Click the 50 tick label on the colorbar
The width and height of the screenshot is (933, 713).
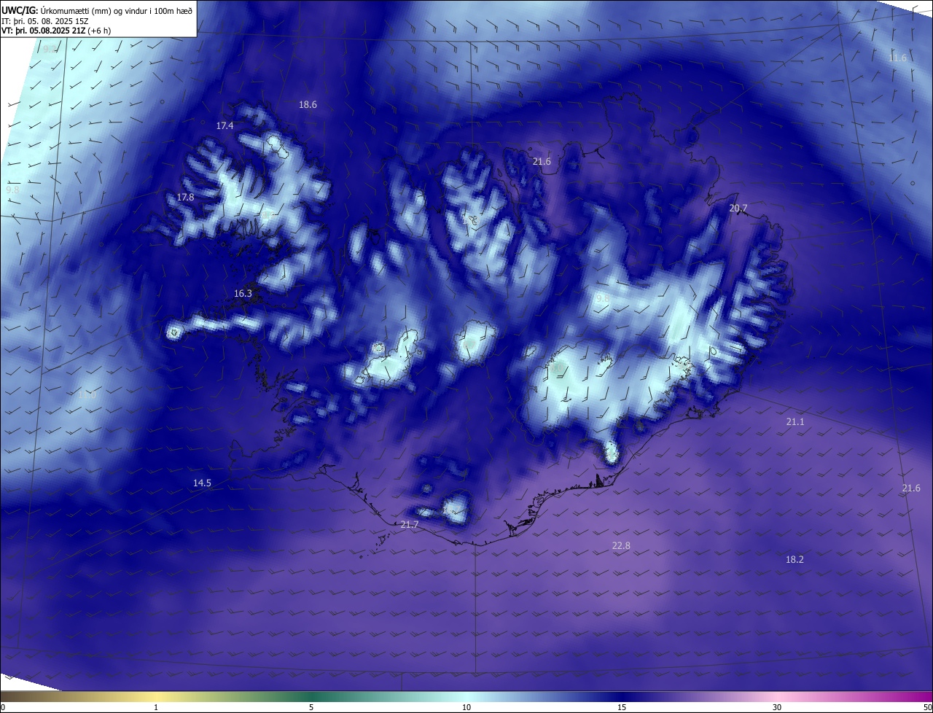[927, 707]
